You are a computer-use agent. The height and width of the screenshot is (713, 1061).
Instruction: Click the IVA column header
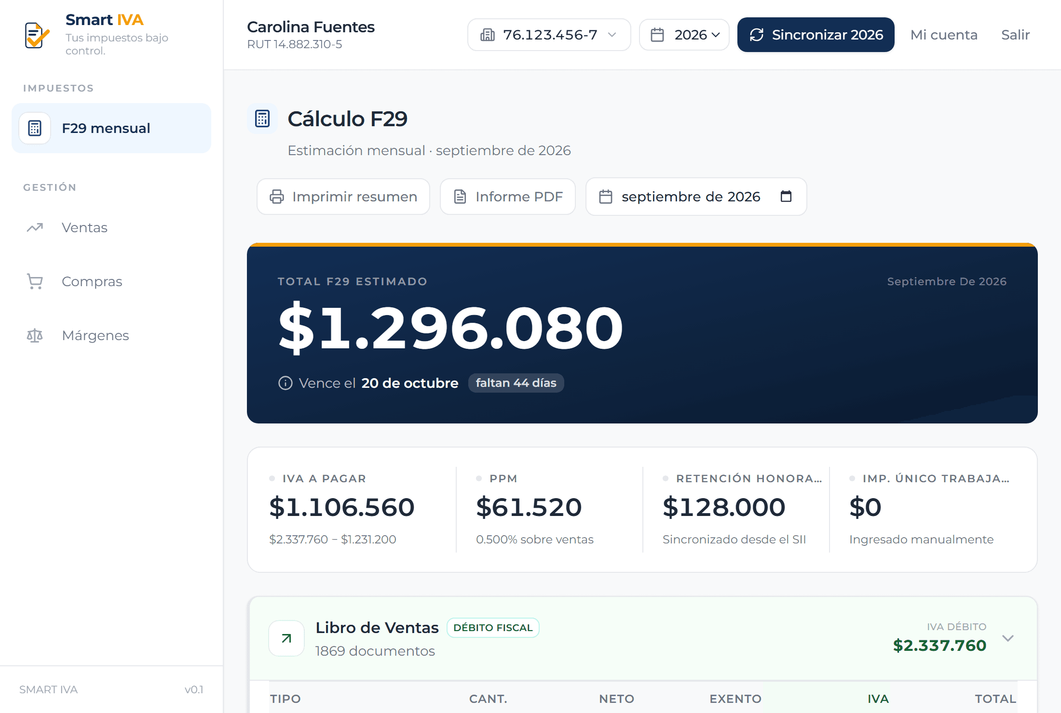click(x=878, y=699)
